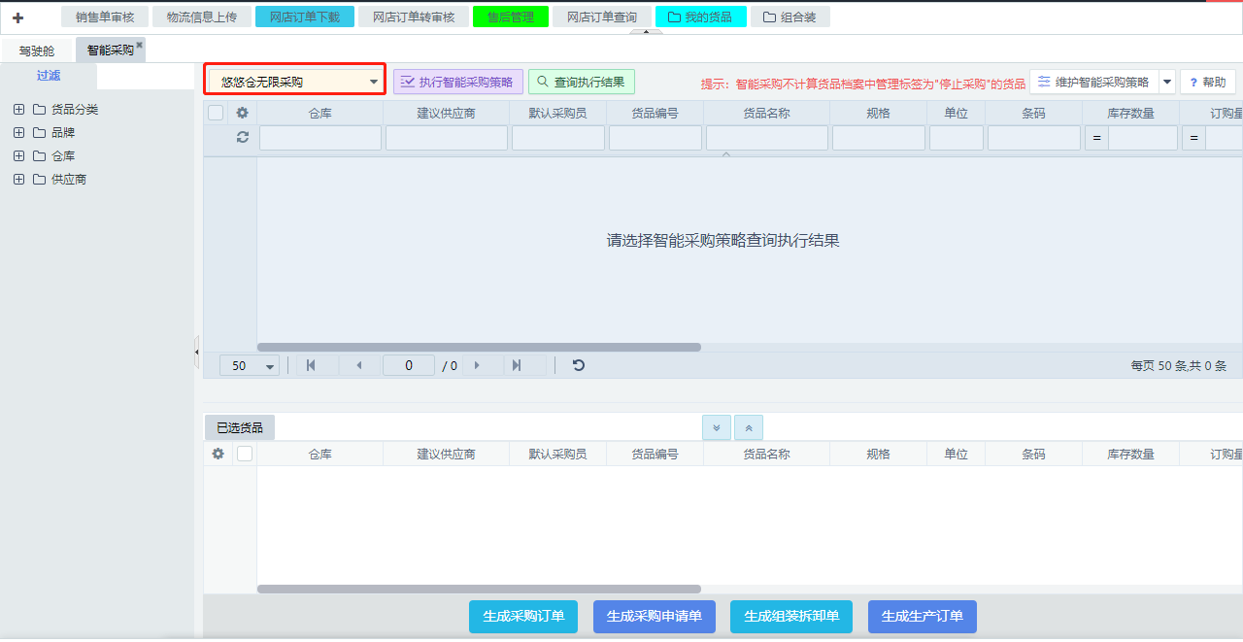Expand the 供应商 tree node
1243x642 pixels.
coord(18,180)
